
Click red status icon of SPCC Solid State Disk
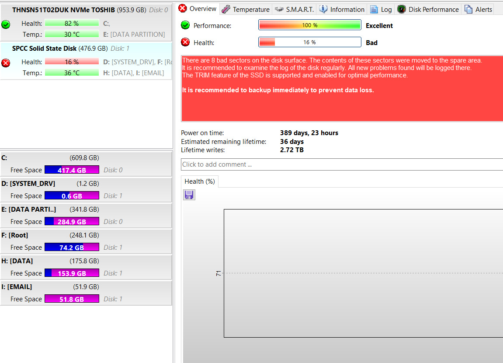coord(6,63)
